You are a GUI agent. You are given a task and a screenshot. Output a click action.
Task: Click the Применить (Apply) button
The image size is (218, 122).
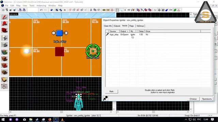(x=207, y=99)
